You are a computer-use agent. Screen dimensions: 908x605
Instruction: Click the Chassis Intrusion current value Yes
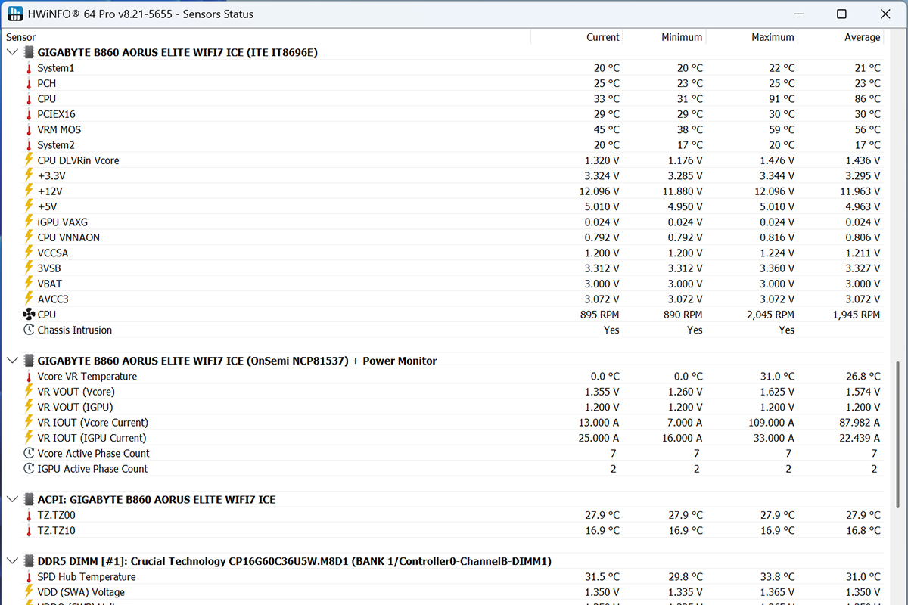611,330
